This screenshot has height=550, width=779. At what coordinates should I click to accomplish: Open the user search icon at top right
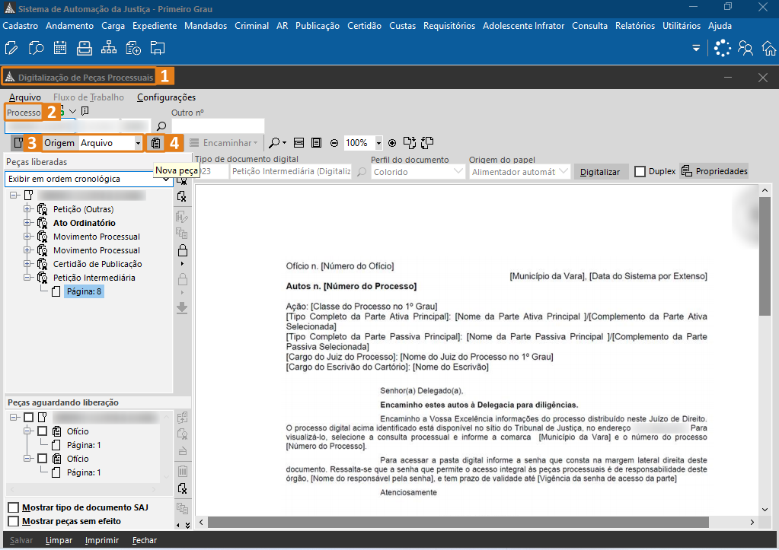tap(745, 48)
